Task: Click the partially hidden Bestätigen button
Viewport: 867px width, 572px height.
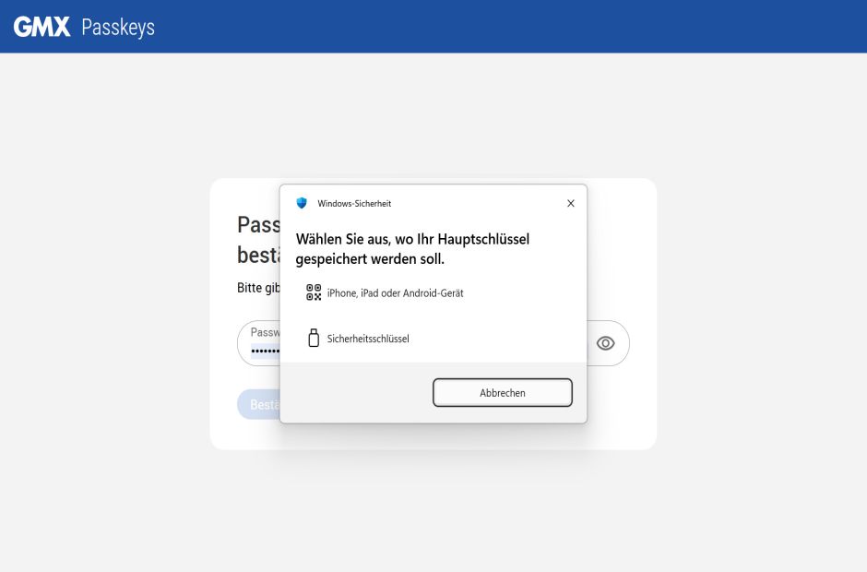Action: [259, 404]
